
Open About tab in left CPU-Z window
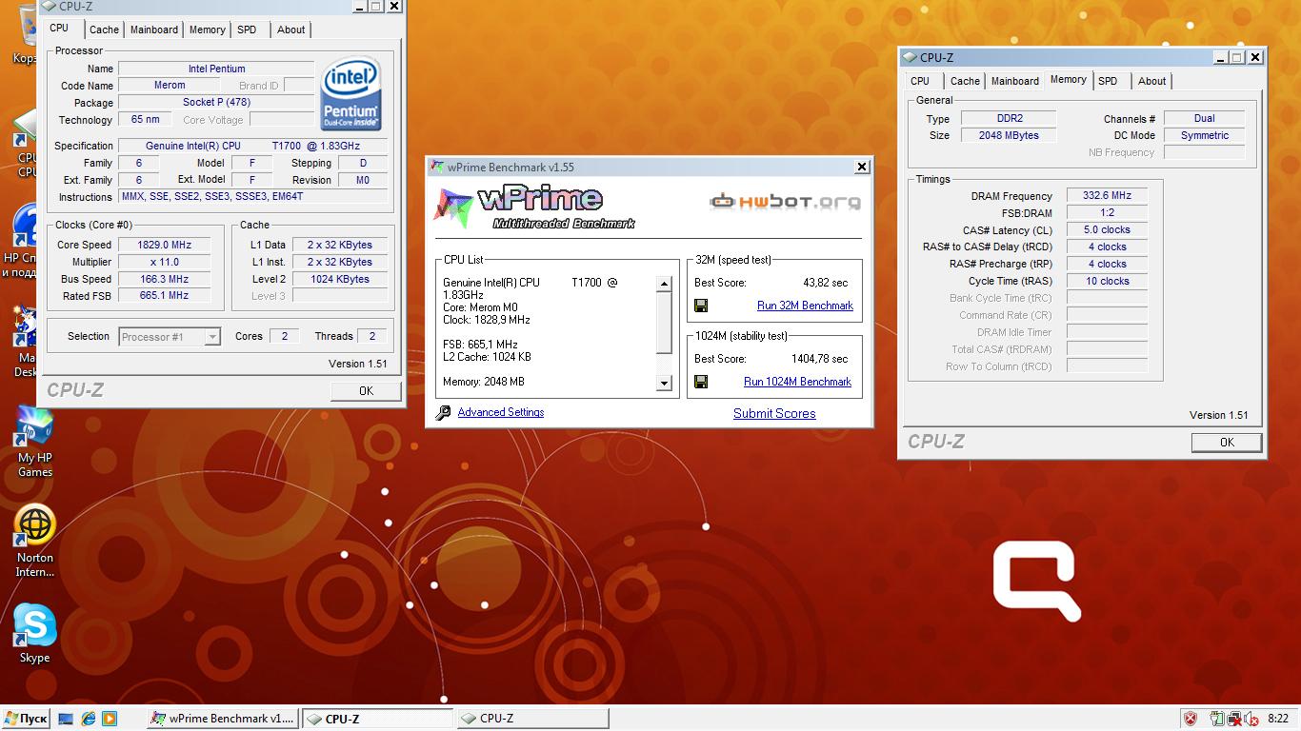291,30
